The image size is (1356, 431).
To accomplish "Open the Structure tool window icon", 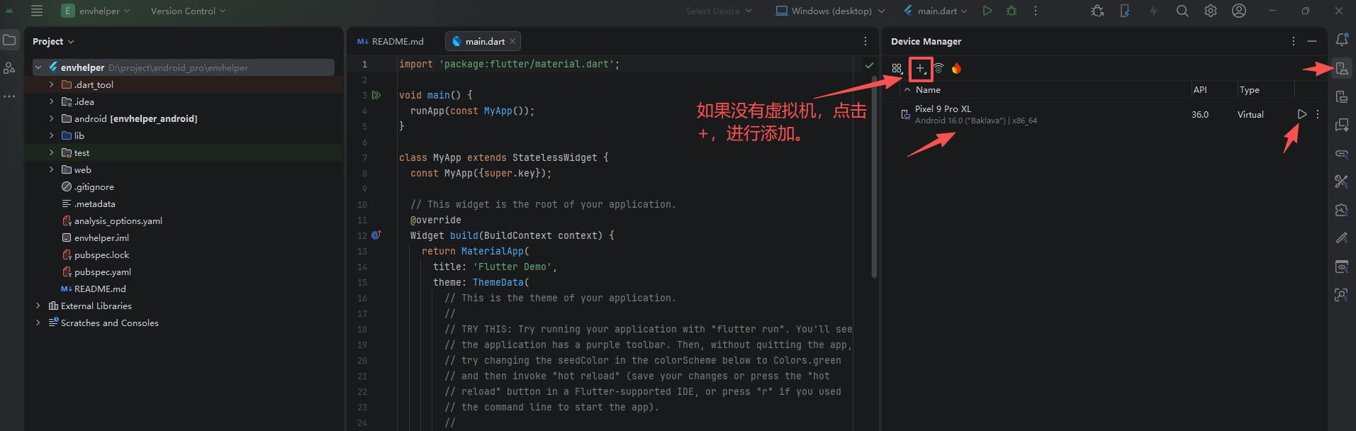I will pyautogui.click(x=9, y=68).
